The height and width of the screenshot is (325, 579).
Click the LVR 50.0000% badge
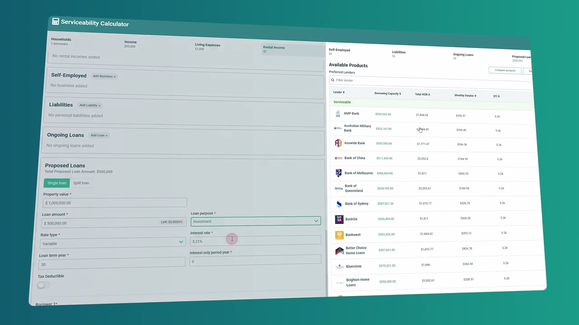(x=171, y=222)
